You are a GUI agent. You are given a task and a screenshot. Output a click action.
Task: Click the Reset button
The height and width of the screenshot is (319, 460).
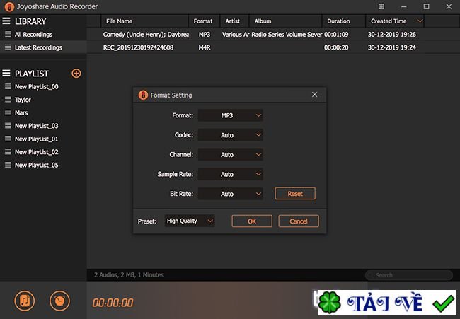coord(295,194)
